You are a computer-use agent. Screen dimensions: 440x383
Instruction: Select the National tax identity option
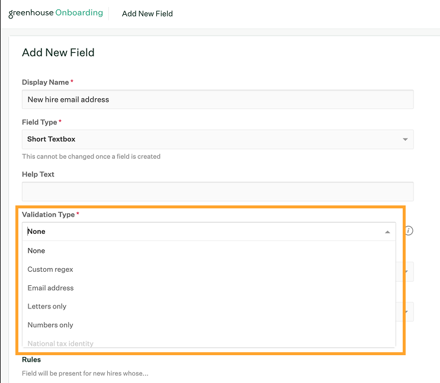(x=60, y=343)
